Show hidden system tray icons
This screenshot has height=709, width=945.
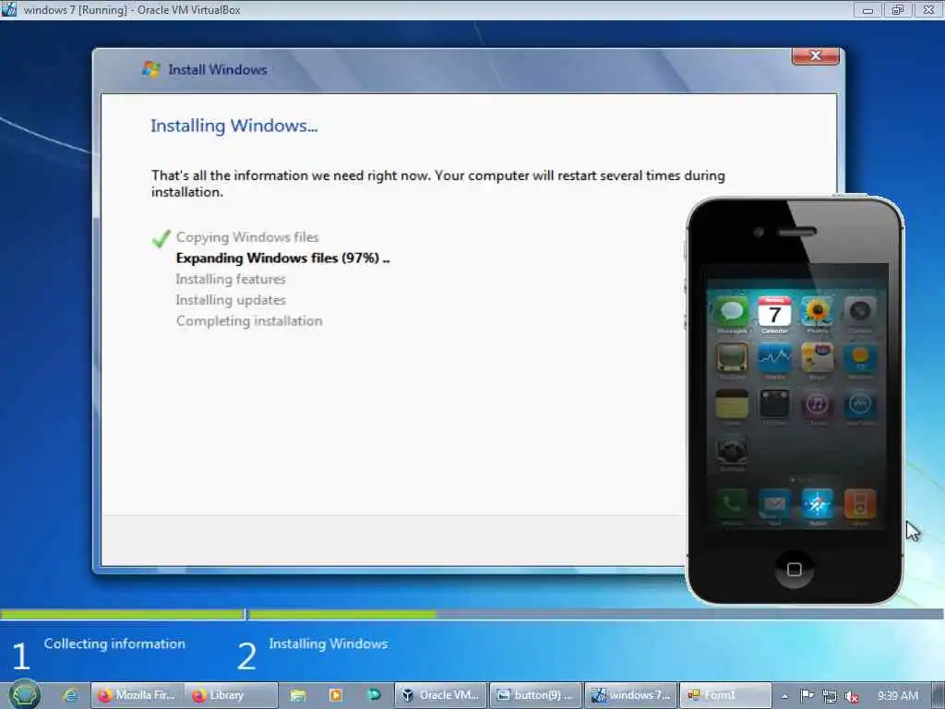pyautogui.click(x=784, y=696)
